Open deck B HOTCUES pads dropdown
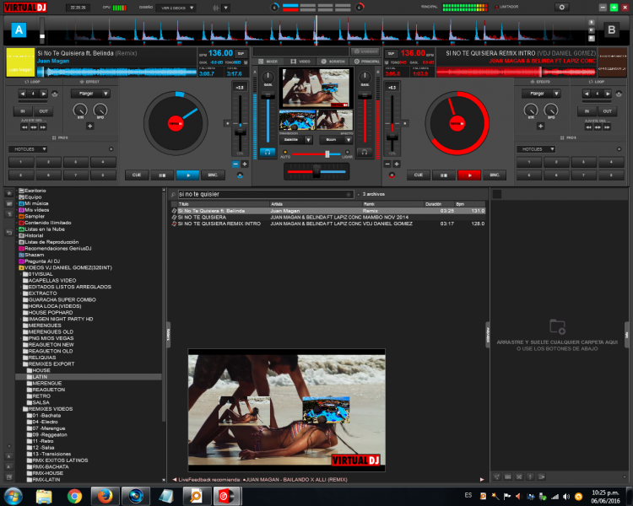Image resolution: width=633 pixels, height=506 pixels. (x=536, y=149)
